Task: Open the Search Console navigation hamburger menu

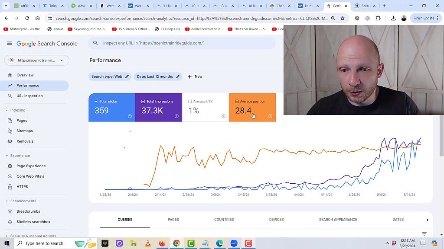Action: tap(9, 43)
